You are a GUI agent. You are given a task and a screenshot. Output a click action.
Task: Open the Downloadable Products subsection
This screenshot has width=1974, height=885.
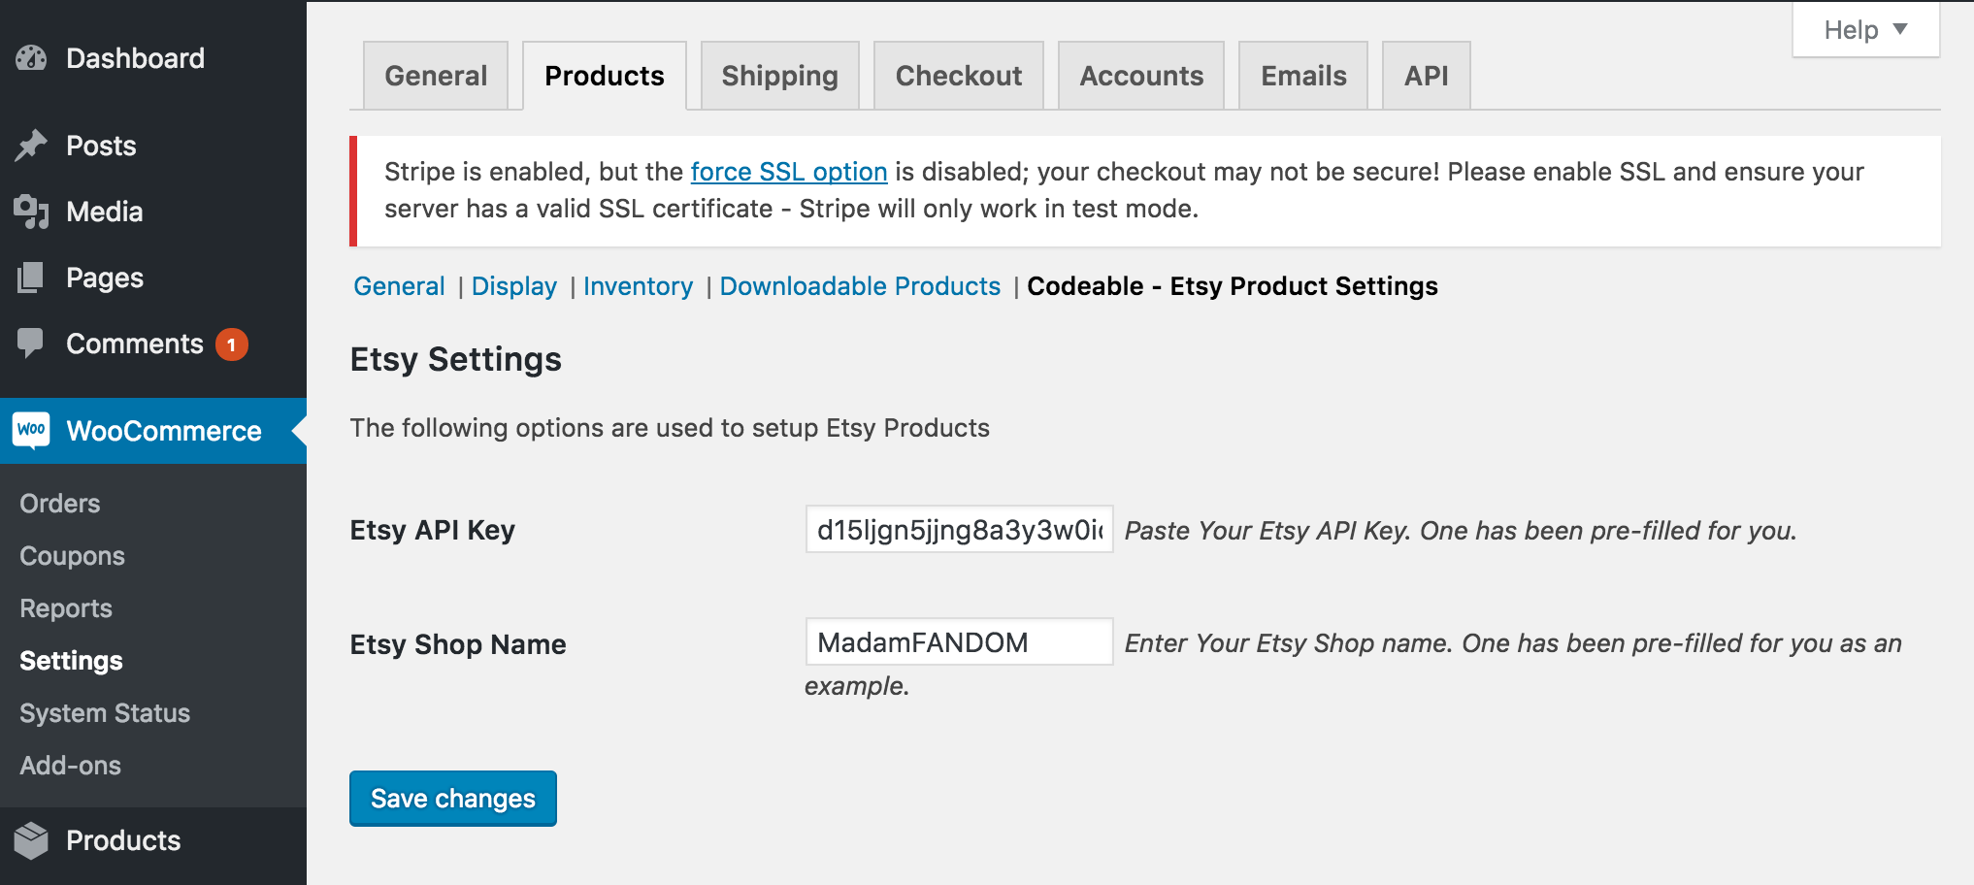pos(859,286)
